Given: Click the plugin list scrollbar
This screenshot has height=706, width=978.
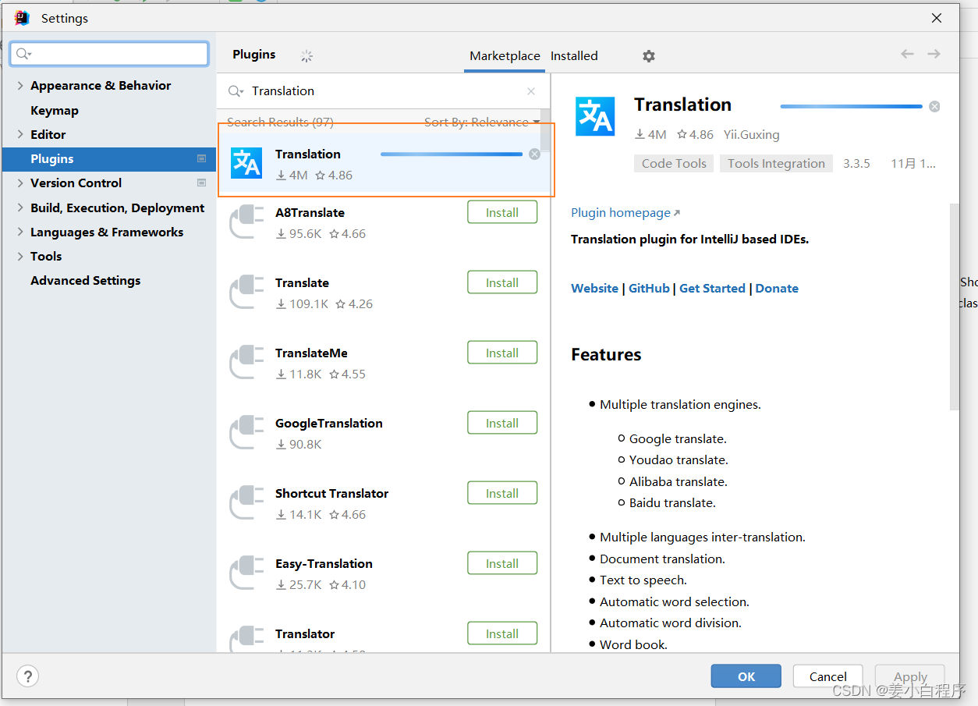Looking at the screenshot, I should [x=545, y=131].
